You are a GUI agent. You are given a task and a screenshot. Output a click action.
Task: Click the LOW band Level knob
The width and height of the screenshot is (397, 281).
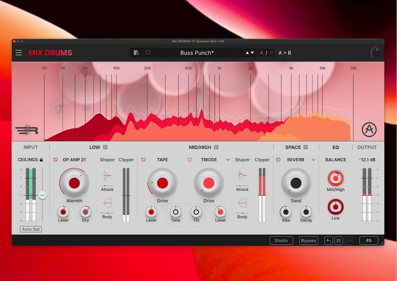point(63,212)
